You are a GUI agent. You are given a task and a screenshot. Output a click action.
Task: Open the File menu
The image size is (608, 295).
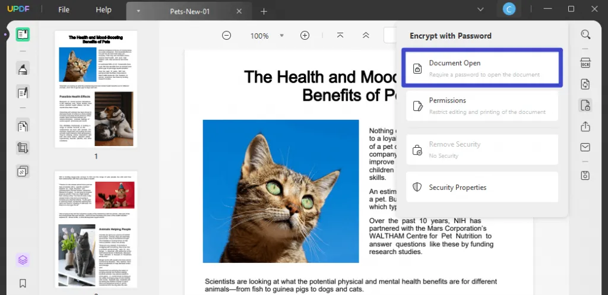pos(64,9)
